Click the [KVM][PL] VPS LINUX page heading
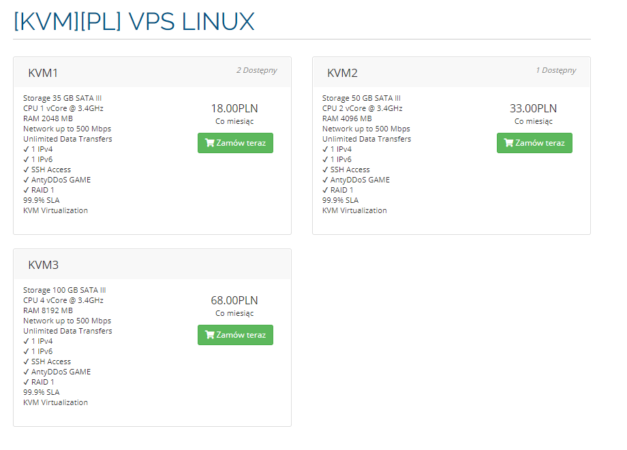This screenshot has width=627, height=450. click(x=134, y=21)
